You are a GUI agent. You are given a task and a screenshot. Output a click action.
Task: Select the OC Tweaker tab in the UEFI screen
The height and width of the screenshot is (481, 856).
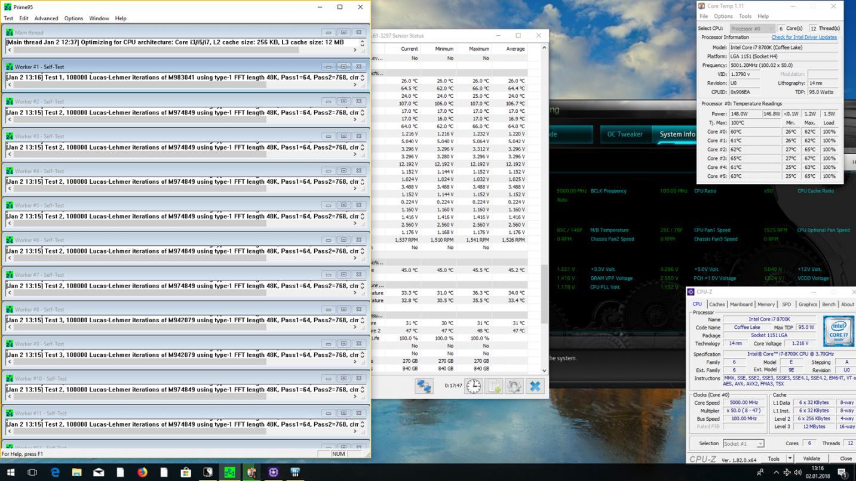click(x=625, y=134)
